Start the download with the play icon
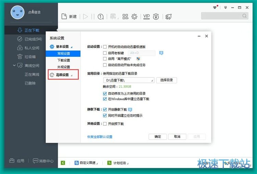Screen dimensions: 257x174 point(85,16)
